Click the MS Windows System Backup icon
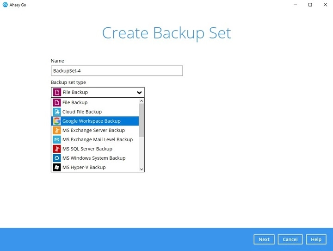The height and width of the screenshot is (251, 333). point(57,158)
